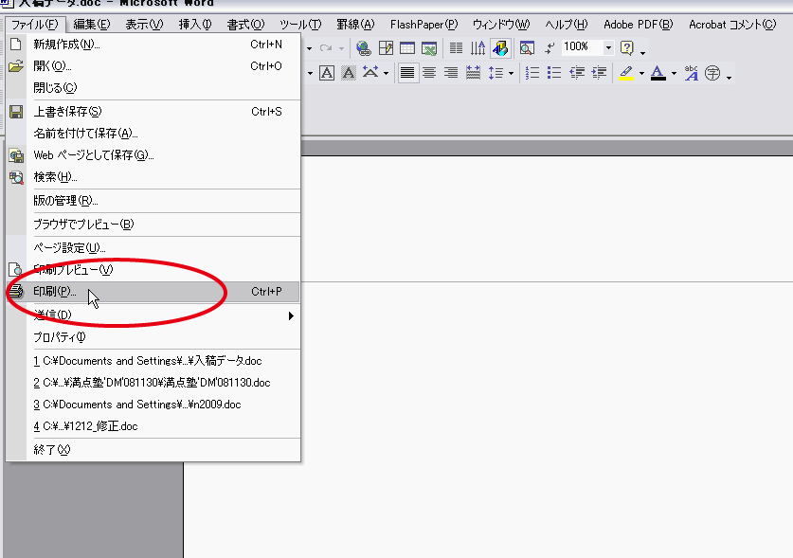Expand the Character Scaling dropdown arrow
793x558 pixels.
[386, 73]
